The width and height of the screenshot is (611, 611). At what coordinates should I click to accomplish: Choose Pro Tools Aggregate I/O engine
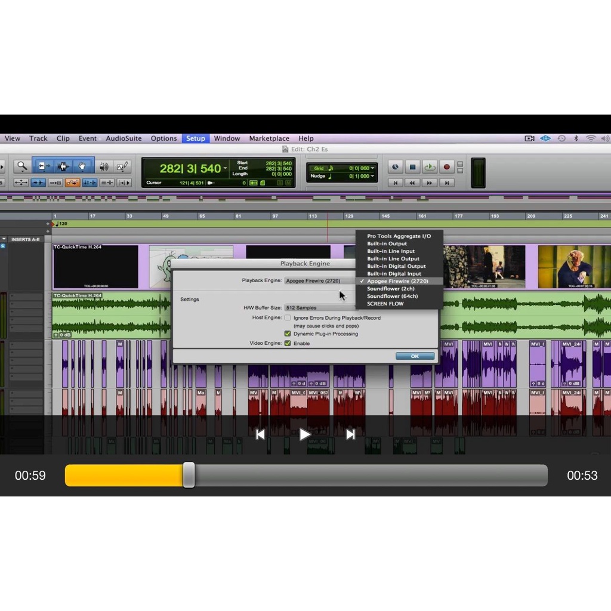(399, 236)
